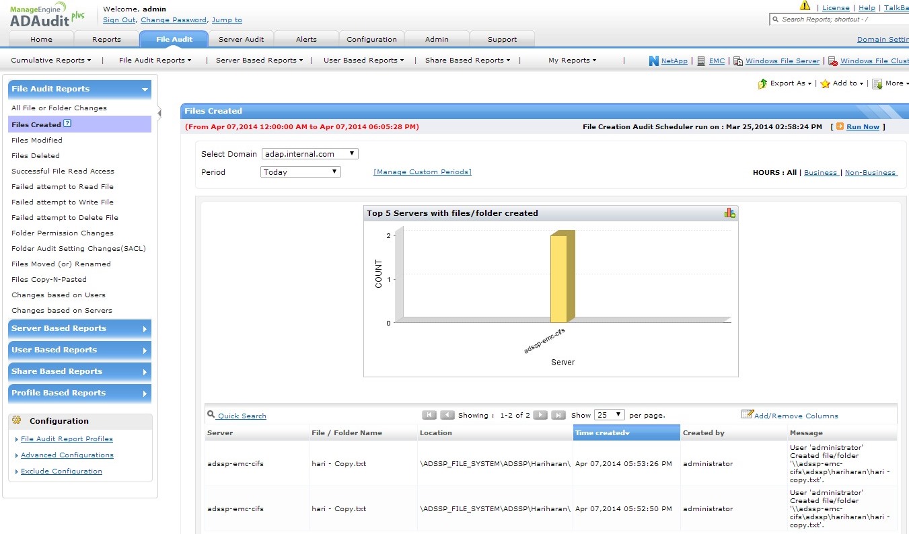Click the warning alert icon at top
The height and width of the screenshot is (534, 909).
(x=805, y=6)
